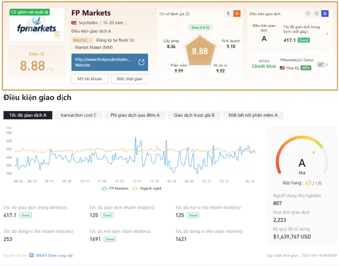
Task: Click the user profile icon in rating panel
Action: coord(228,14)
